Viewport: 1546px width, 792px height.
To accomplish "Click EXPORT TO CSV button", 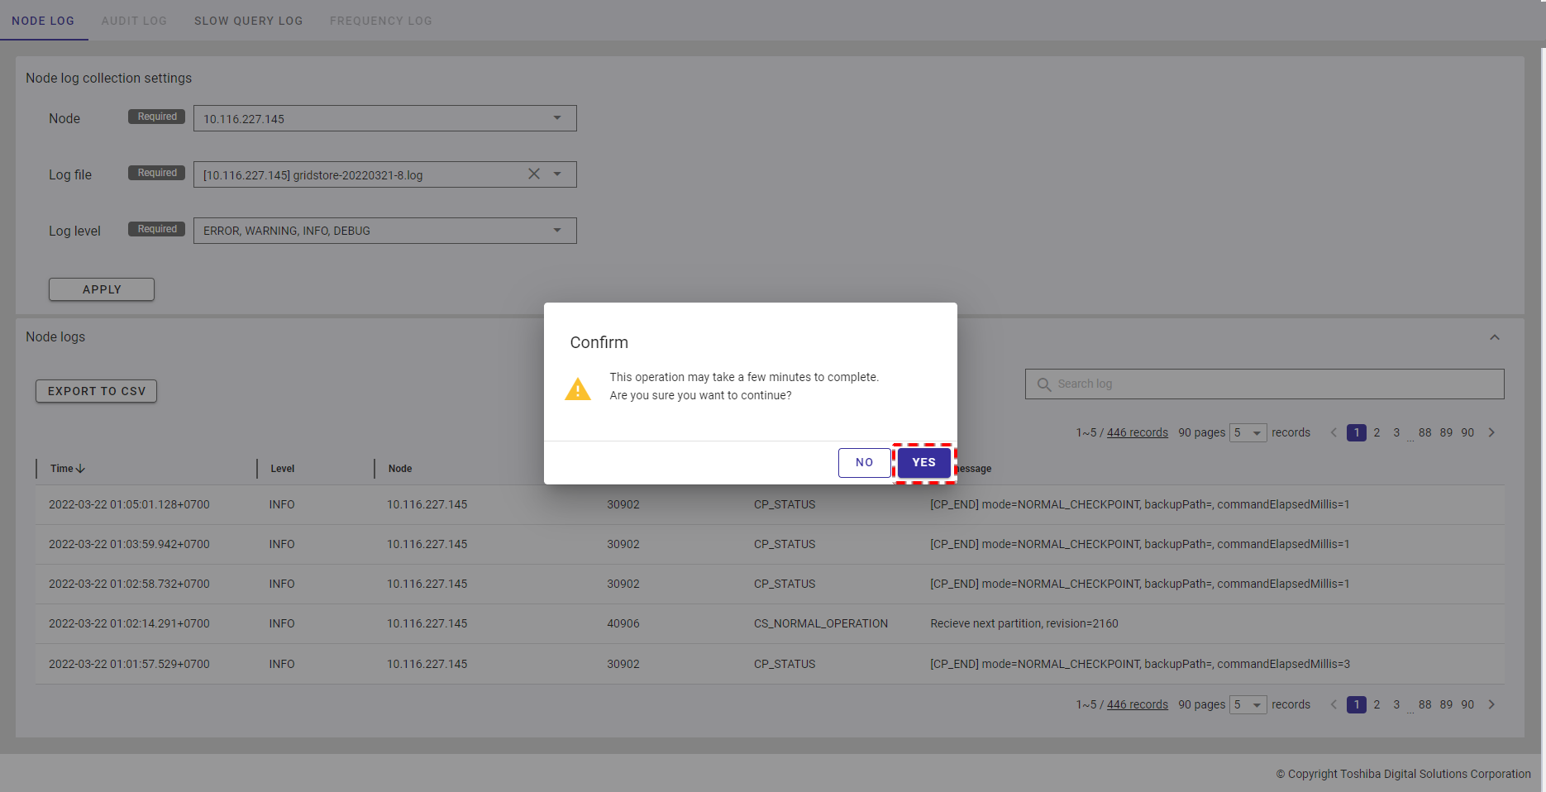I will coord(96,391).
